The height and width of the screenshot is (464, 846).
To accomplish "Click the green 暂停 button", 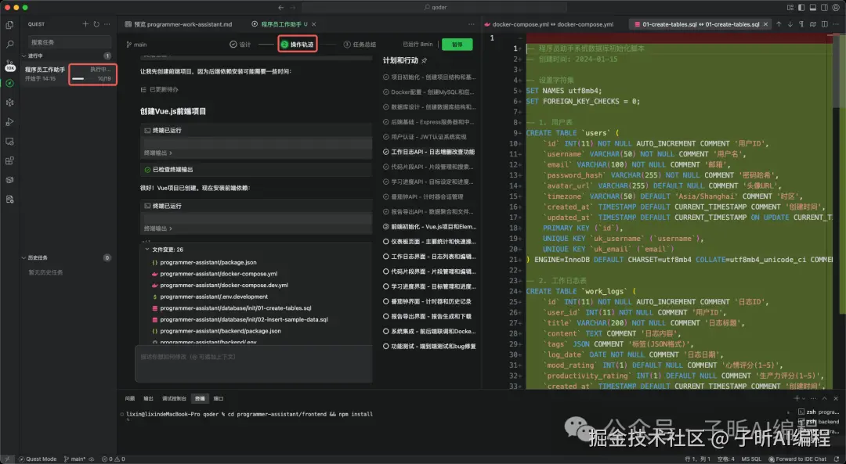I will click(x=457, y=44).
